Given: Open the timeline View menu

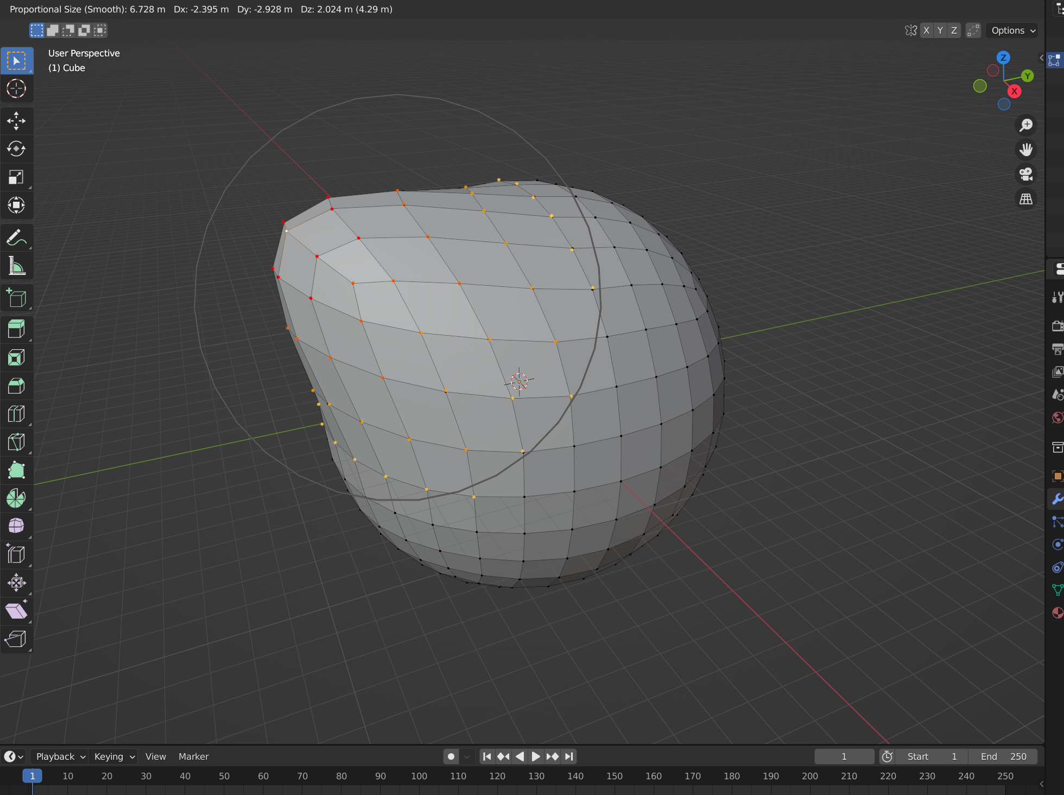Looking at the screenshot, I should [x=156, y=756].
